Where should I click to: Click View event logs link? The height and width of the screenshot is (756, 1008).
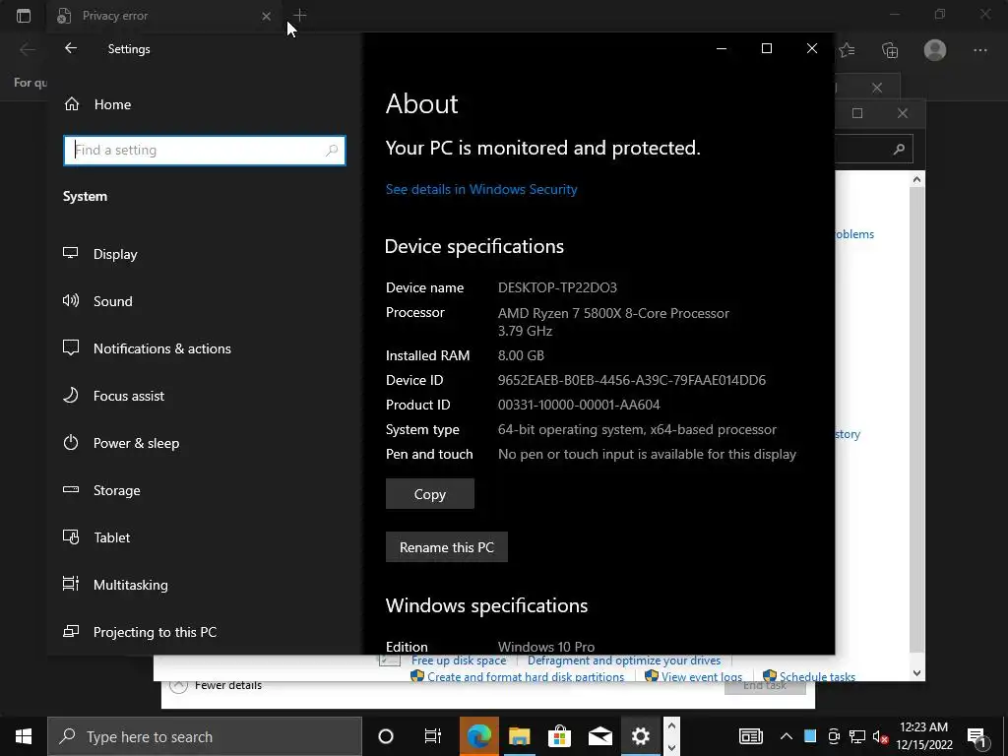pyautogui.click(x=701, y=676)
